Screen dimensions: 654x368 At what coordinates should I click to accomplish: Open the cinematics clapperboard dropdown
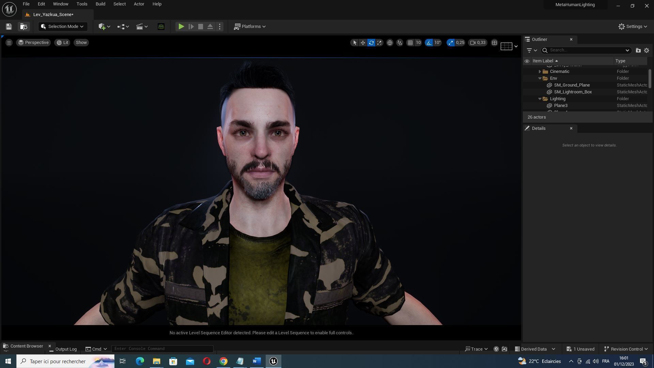(142, 27)
